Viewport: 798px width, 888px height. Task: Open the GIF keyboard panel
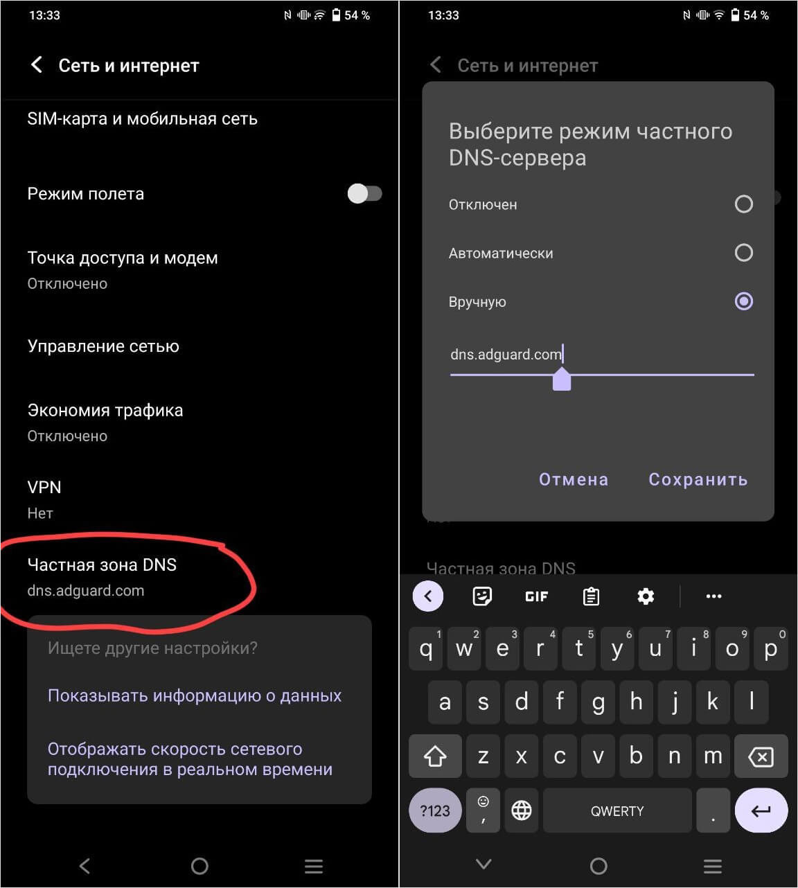pos(537,596)
